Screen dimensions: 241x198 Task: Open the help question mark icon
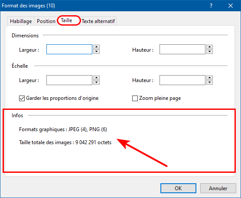211,6
